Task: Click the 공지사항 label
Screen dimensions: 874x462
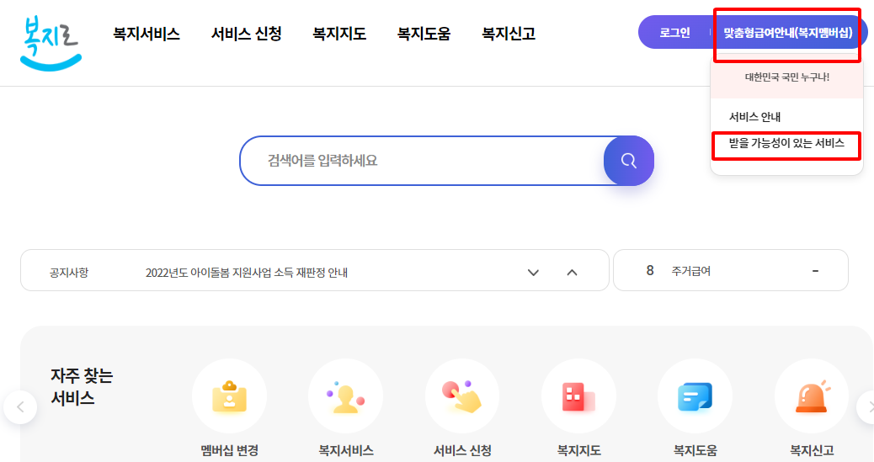Action: click(69, 273)
